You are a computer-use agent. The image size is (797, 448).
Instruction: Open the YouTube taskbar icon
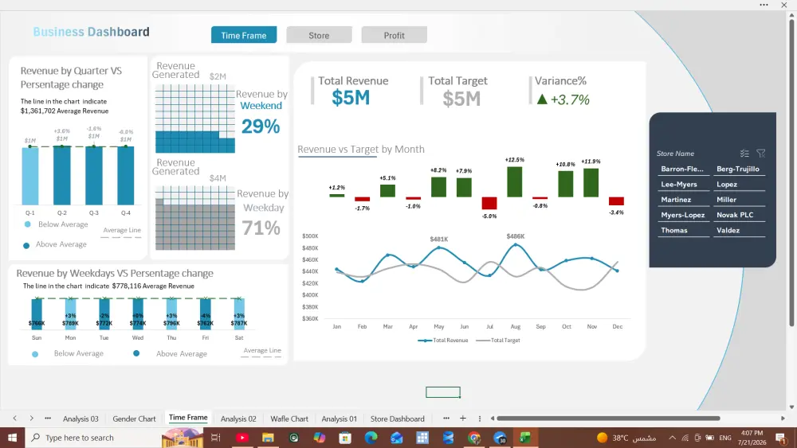click(x=242, y=438)
